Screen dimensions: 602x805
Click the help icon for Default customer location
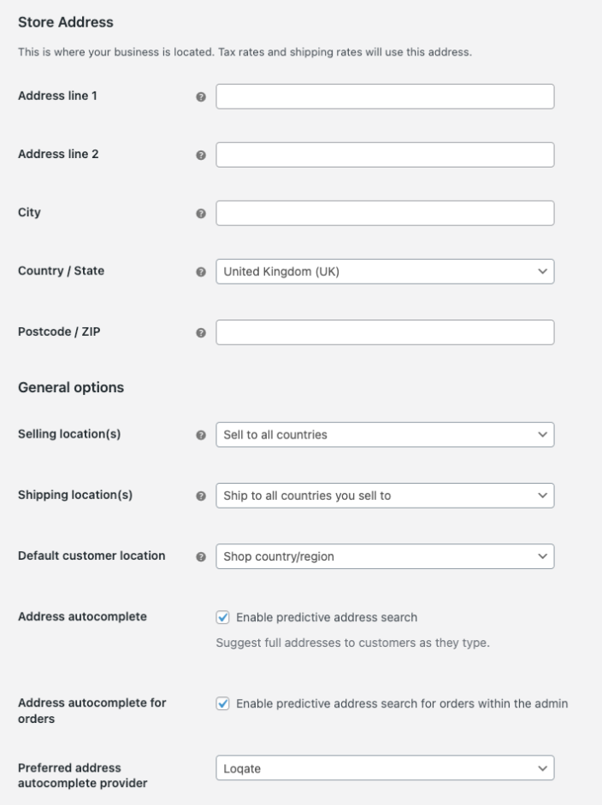[202, 557]
